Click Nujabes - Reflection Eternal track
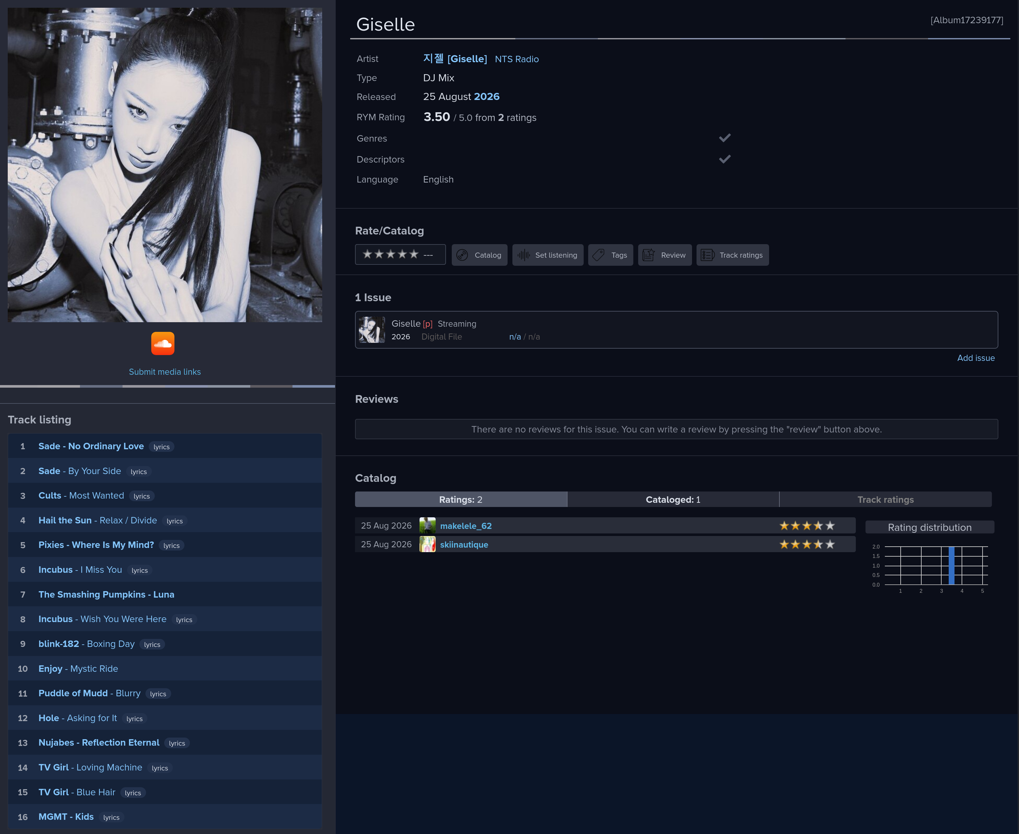 (99, 742)
